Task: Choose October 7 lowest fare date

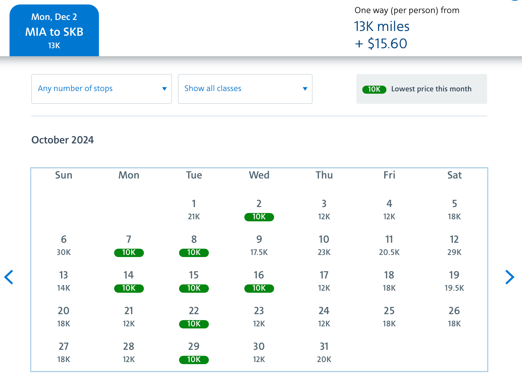Action: pyautogui.click(x=129, y=246)
